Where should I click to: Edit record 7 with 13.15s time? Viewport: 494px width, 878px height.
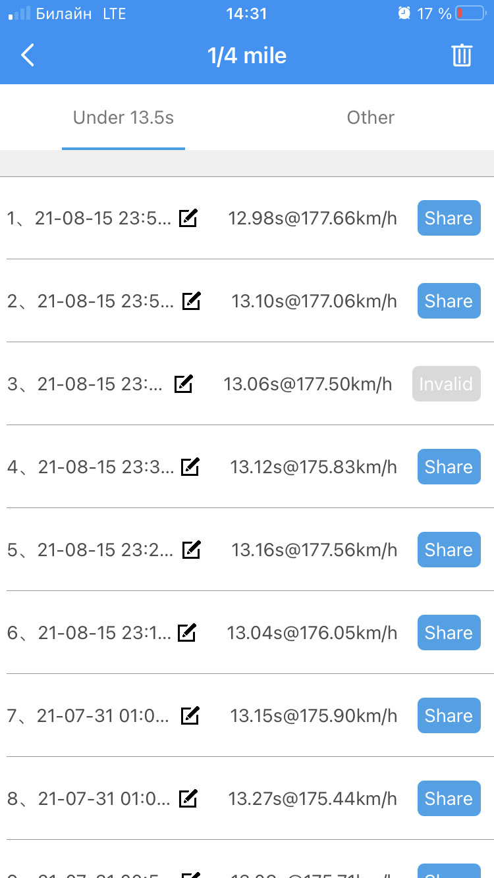pos(190,715)
